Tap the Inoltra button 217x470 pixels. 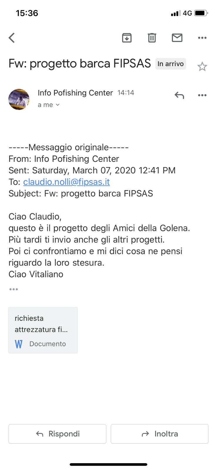pos(159,434)
